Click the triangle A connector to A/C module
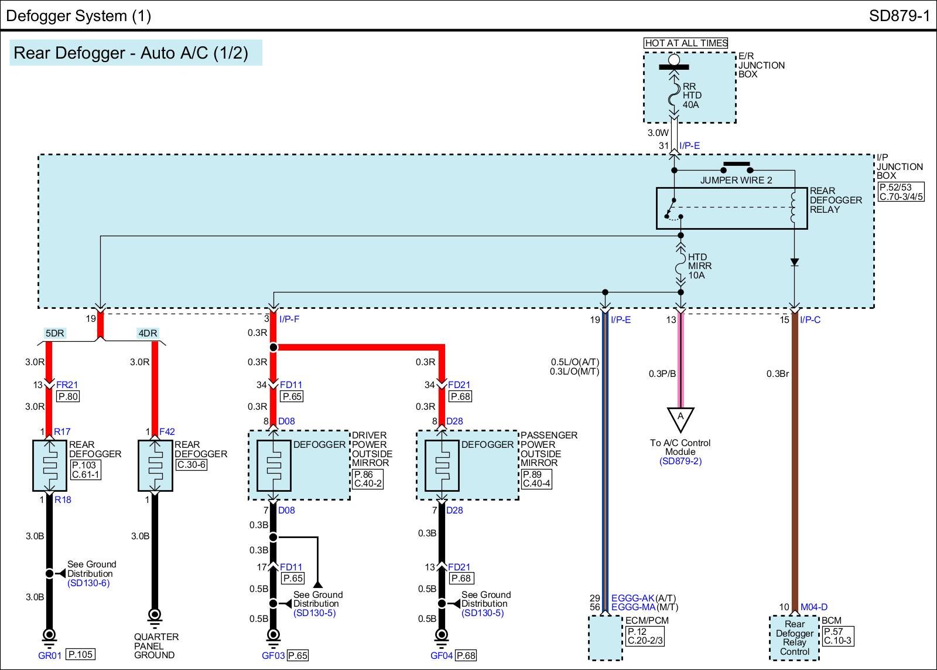937x670 pixels. tap(680, 420)
